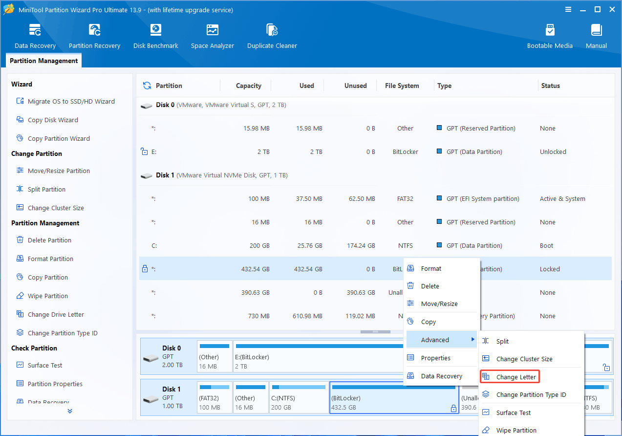The image size is (622, 436).
Task: Choose Wipe Partition in the Advanced submenu
Action: click(531, 431)
